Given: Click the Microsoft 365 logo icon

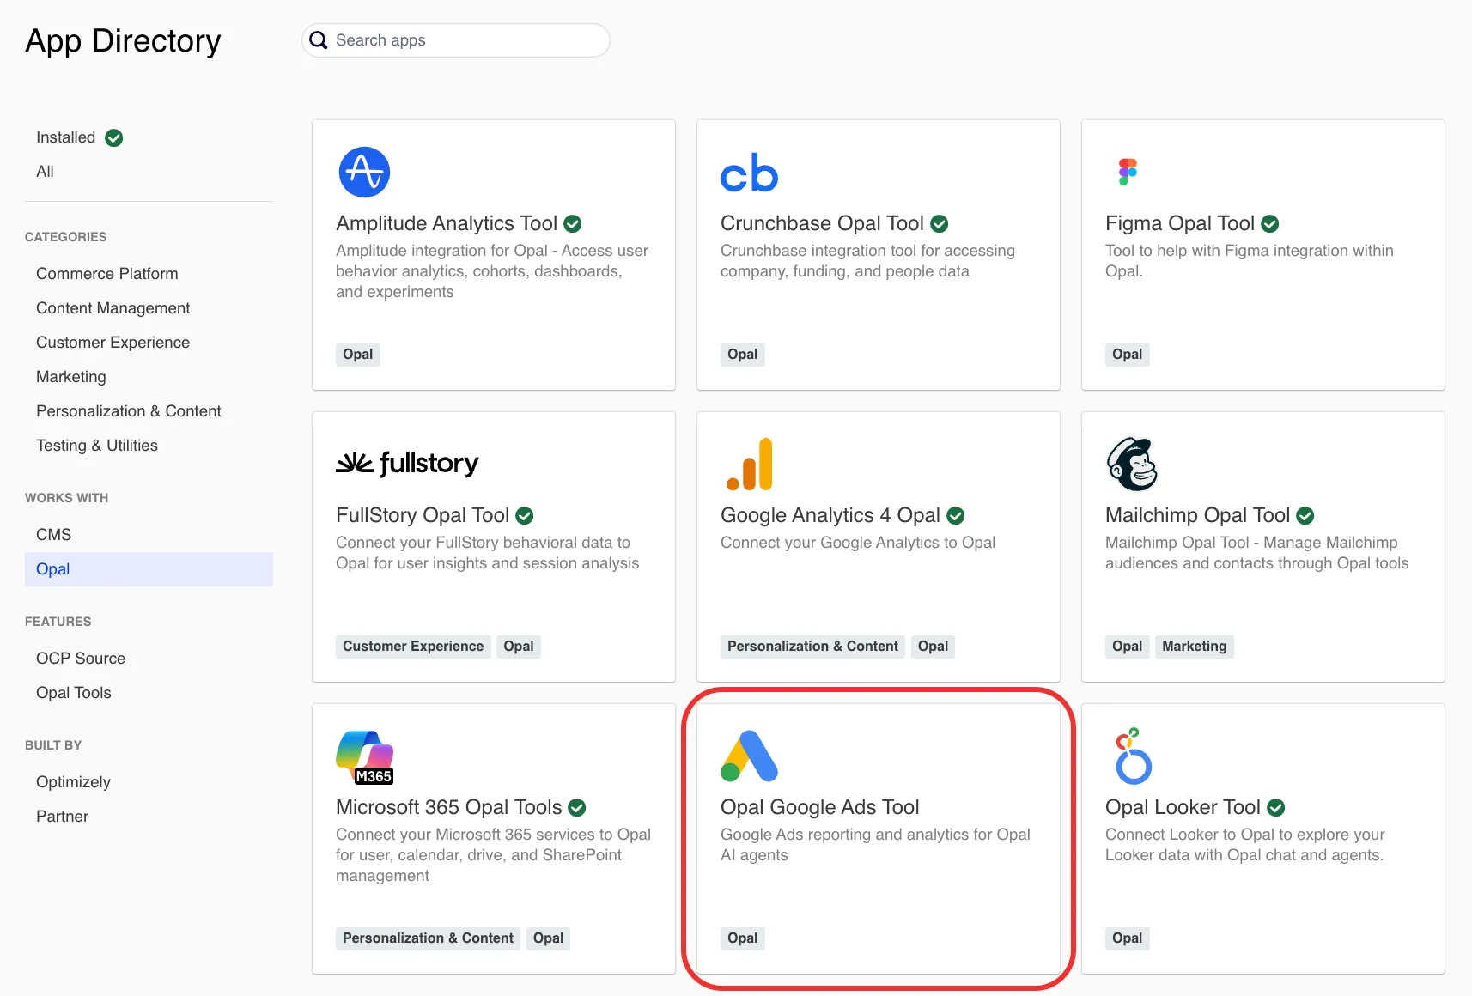Looking at the screenshot, I should click(x=365, y=756).
